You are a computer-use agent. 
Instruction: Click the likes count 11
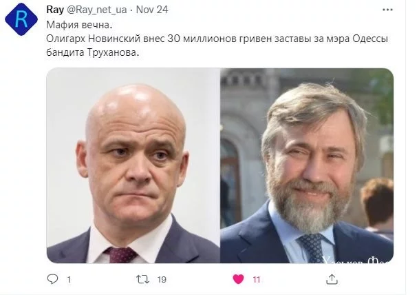[x=257, y=280]
